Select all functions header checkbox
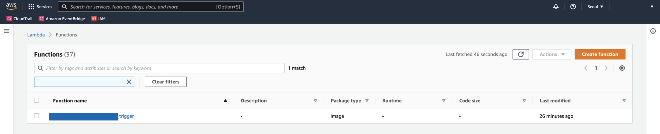This screenshot has width=660, height=134. (37, 100)
